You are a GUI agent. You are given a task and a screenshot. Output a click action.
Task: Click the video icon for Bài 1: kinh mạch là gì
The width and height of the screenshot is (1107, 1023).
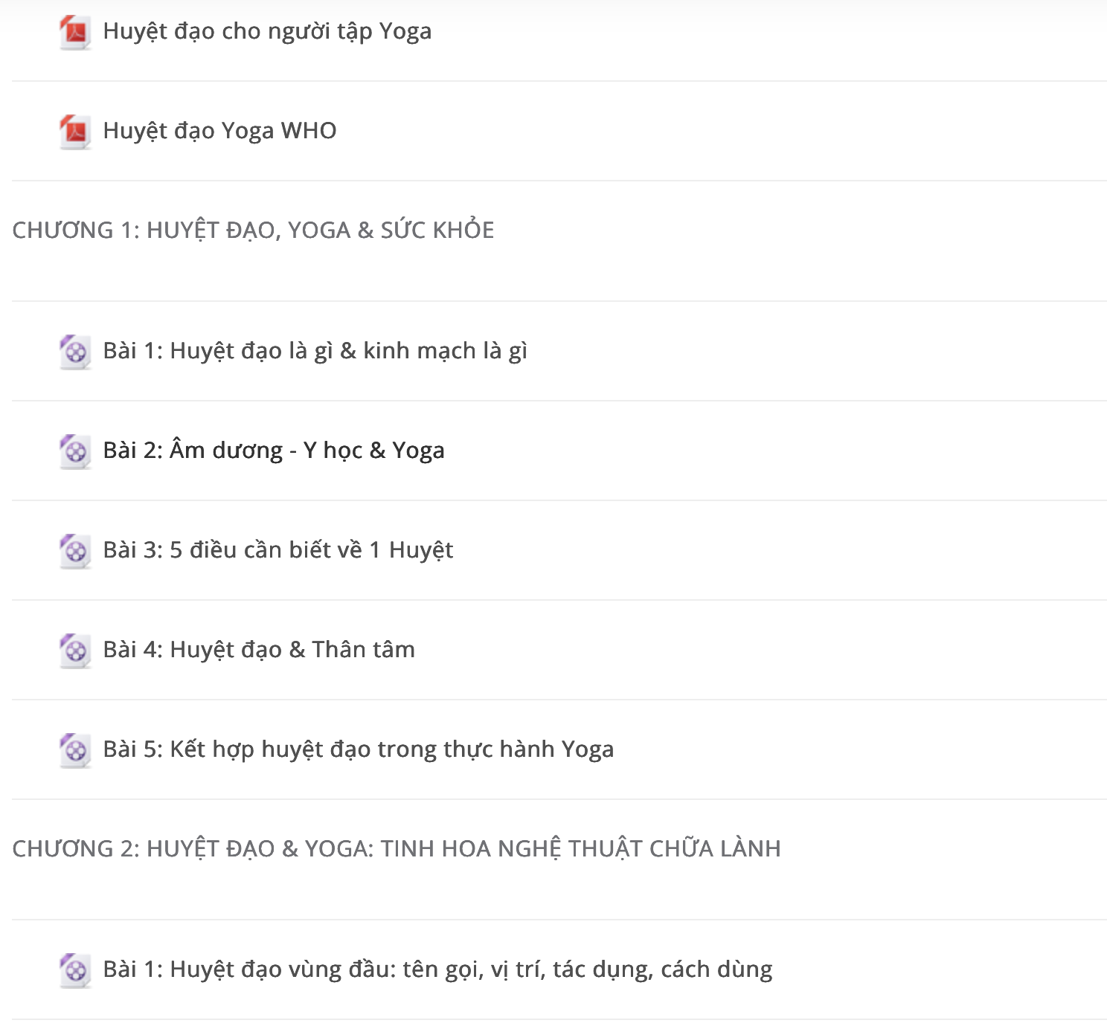[x=75, y=352]
